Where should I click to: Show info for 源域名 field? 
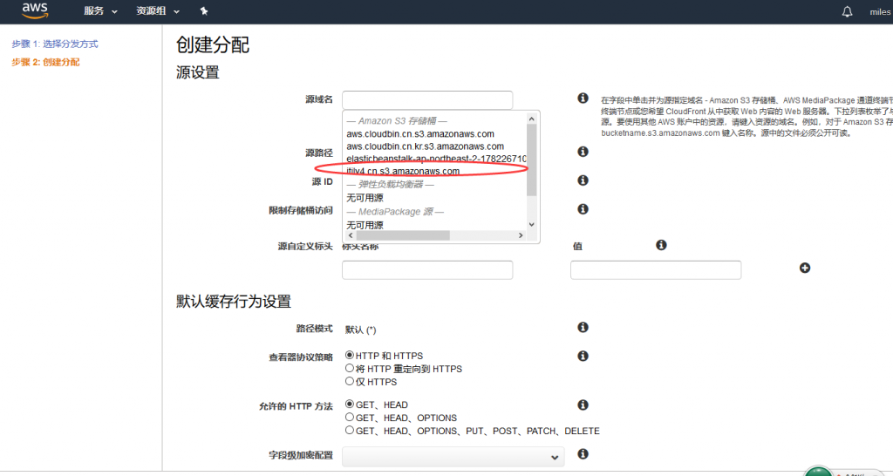[x=583, y=98]
